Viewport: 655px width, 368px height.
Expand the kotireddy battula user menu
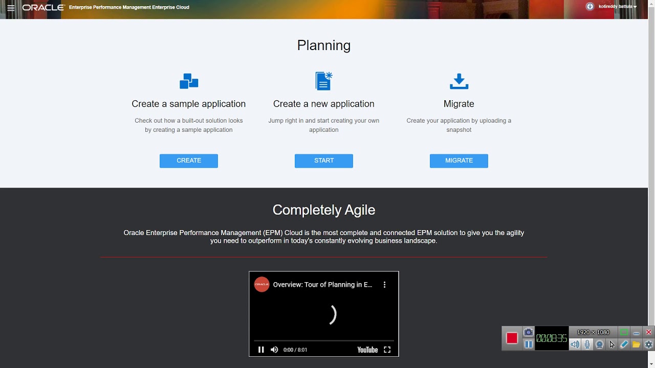(x=618, y=7)
